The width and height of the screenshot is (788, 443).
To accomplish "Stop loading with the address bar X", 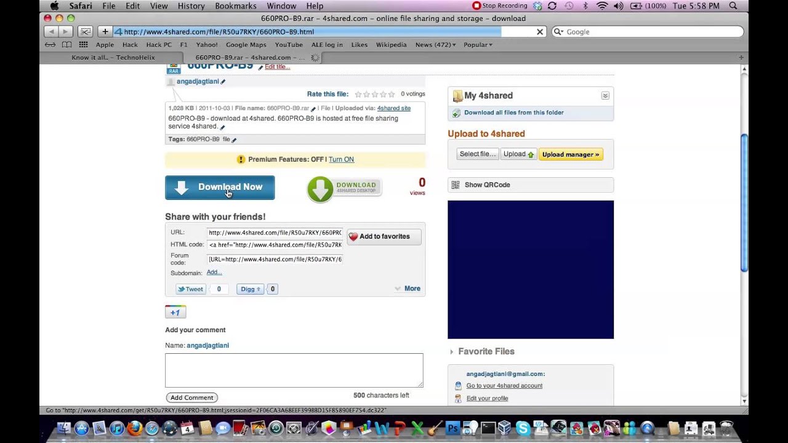I will click(x=540, y=32).
